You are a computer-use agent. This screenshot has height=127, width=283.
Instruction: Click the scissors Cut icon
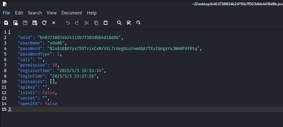[x=87, y=23]
